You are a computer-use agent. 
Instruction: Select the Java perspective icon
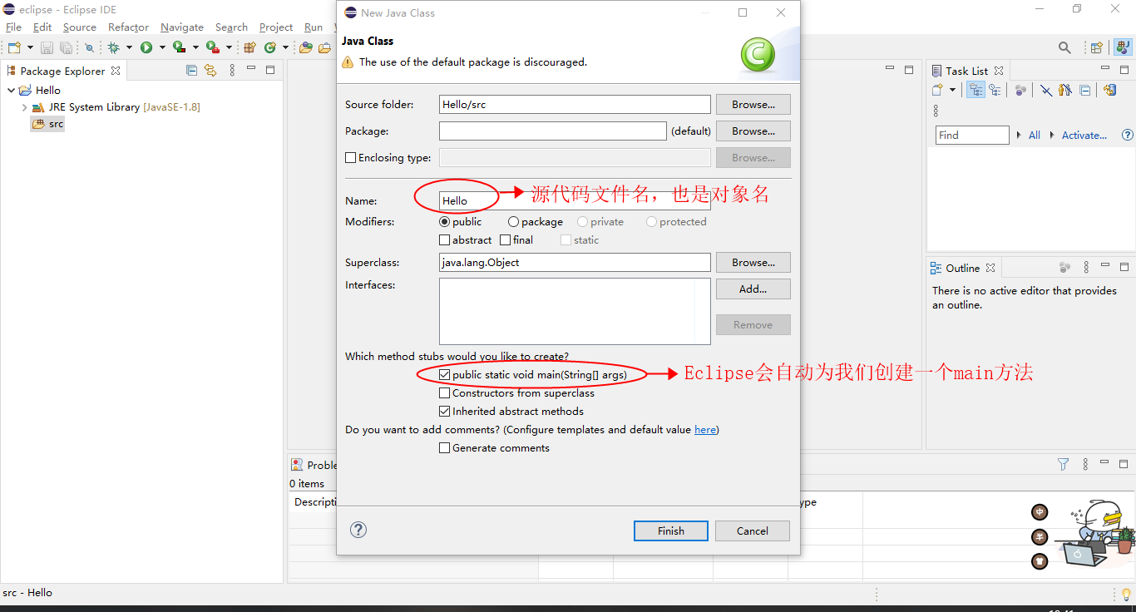tap(1123, 47)
